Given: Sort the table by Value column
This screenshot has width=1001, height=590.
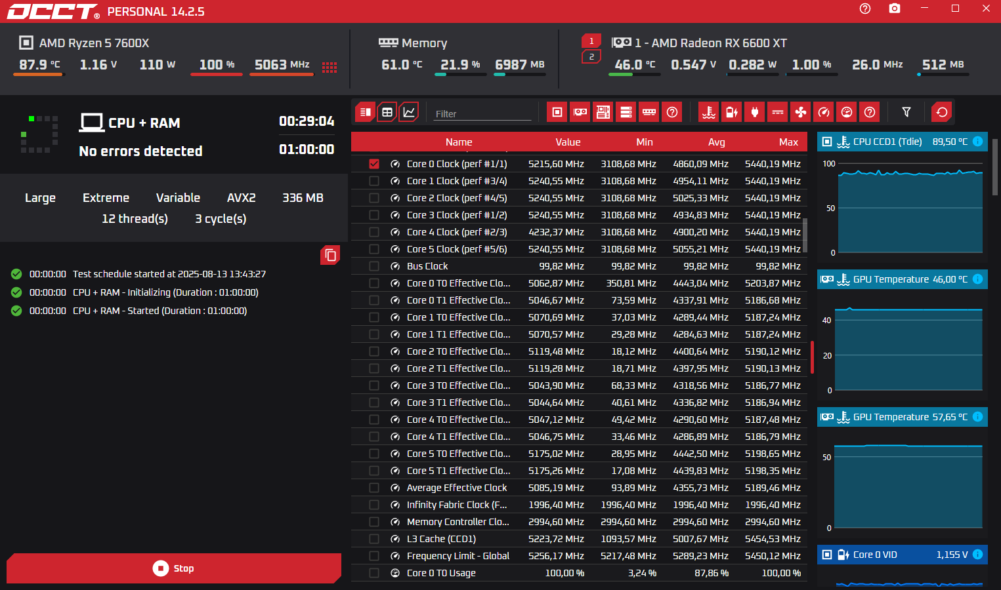Looking at the screenshot, I should tap(568, 142).
